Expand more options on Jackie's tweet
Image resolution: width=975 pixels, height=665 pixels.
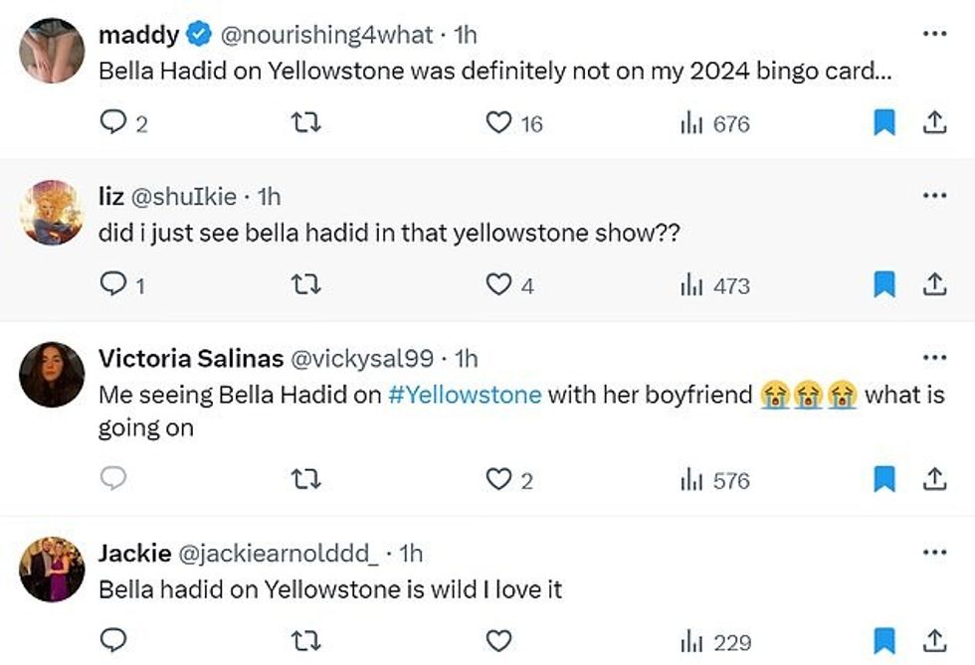(934, 552)
